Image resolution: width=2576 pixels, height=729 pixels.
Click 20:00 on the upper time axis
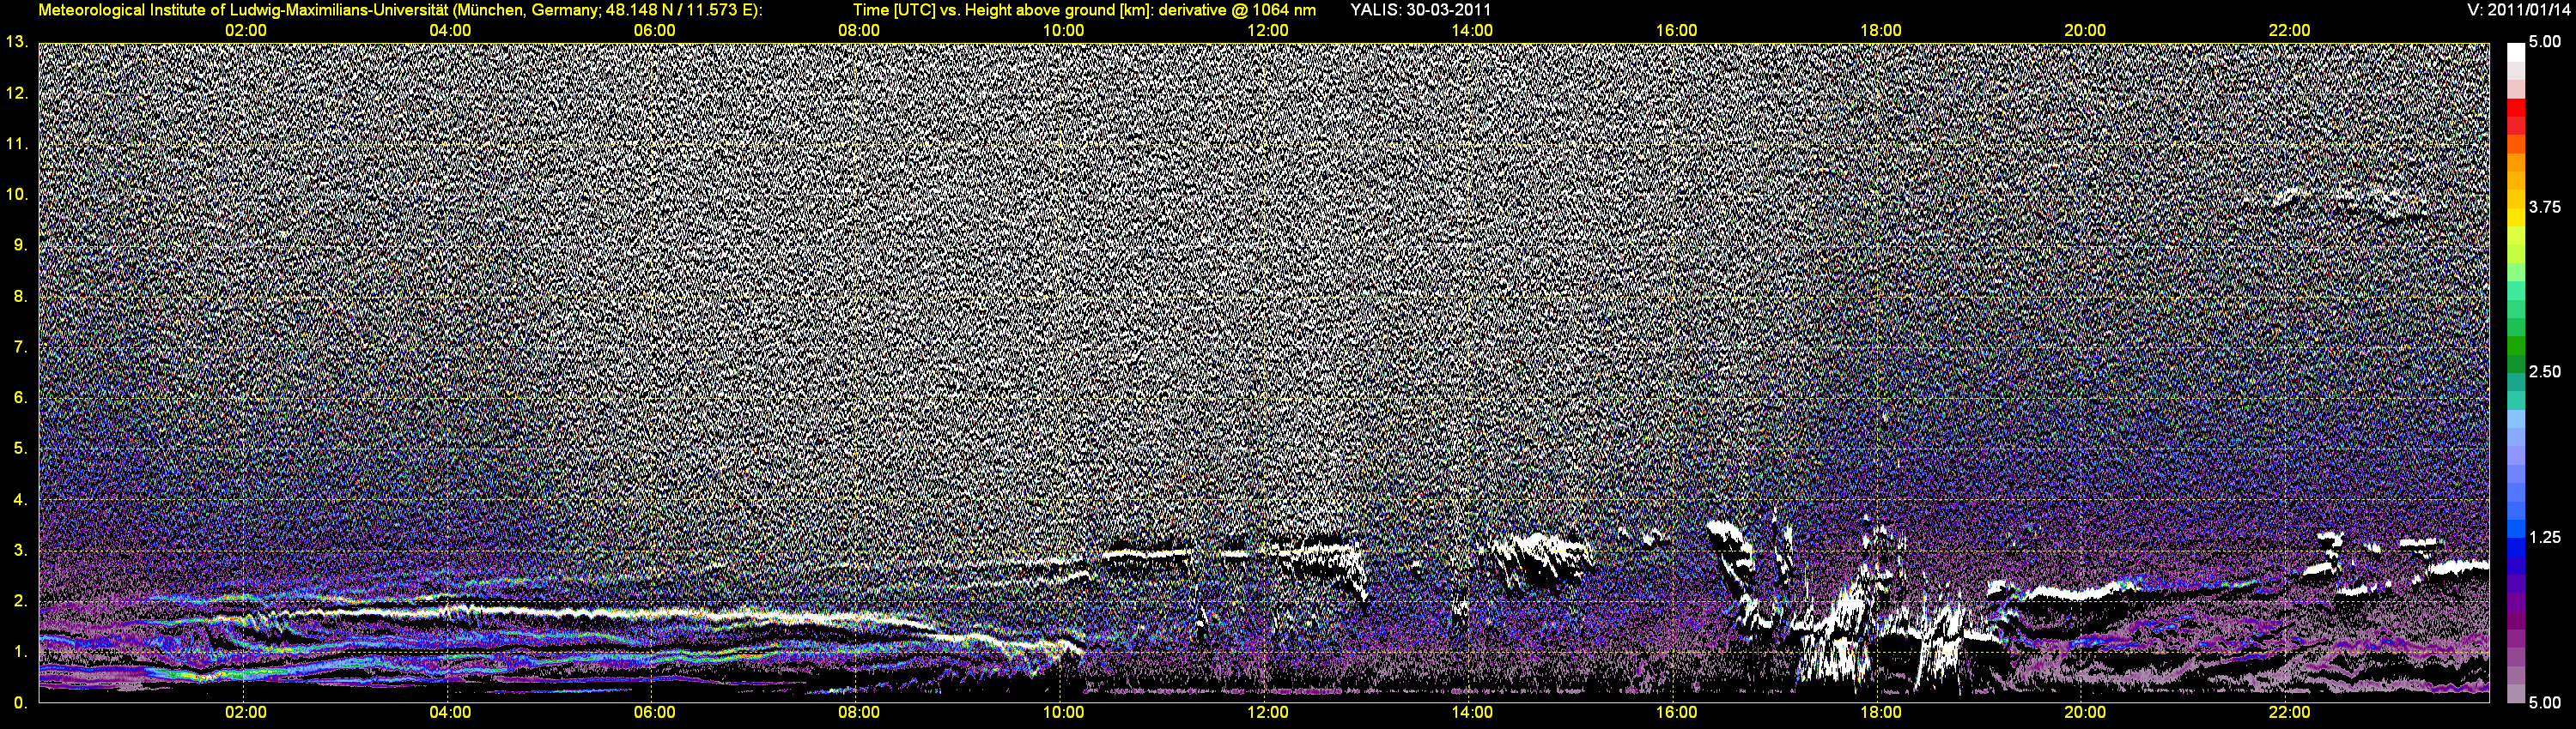click(x=2085, y=31)
